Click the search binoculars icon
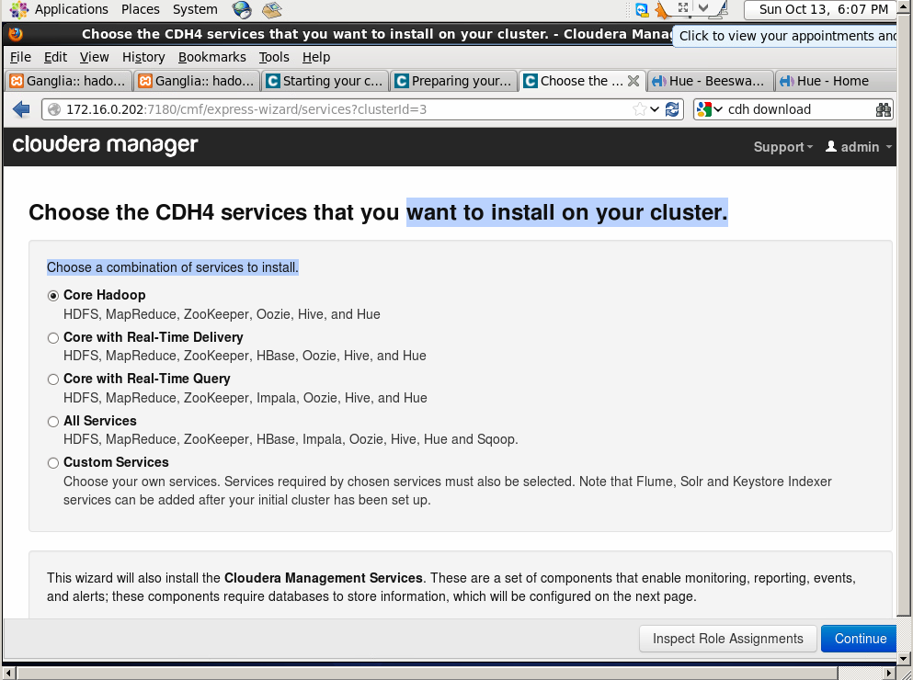This screenshot has height=680, width=913. pos(884,109)
